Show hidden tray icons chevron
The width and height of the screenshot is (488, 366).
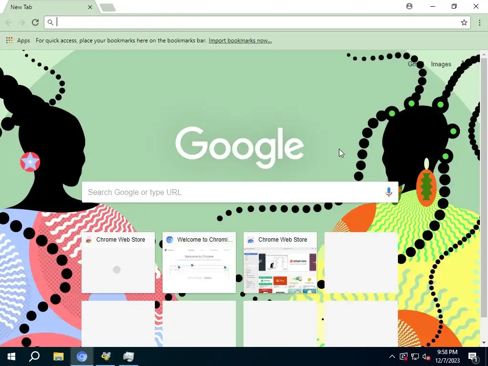pyautogui.click(x=392, y=356)
